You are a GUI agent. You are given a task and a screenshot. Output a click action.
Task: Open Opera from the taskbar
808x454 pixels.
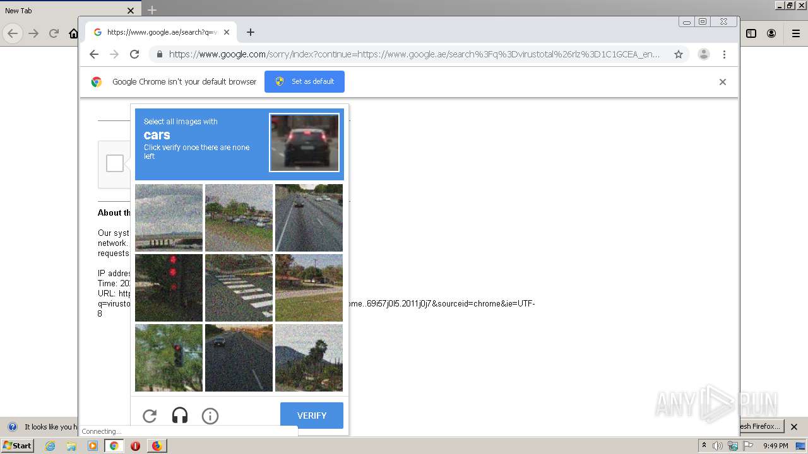(x=135, y=446)
